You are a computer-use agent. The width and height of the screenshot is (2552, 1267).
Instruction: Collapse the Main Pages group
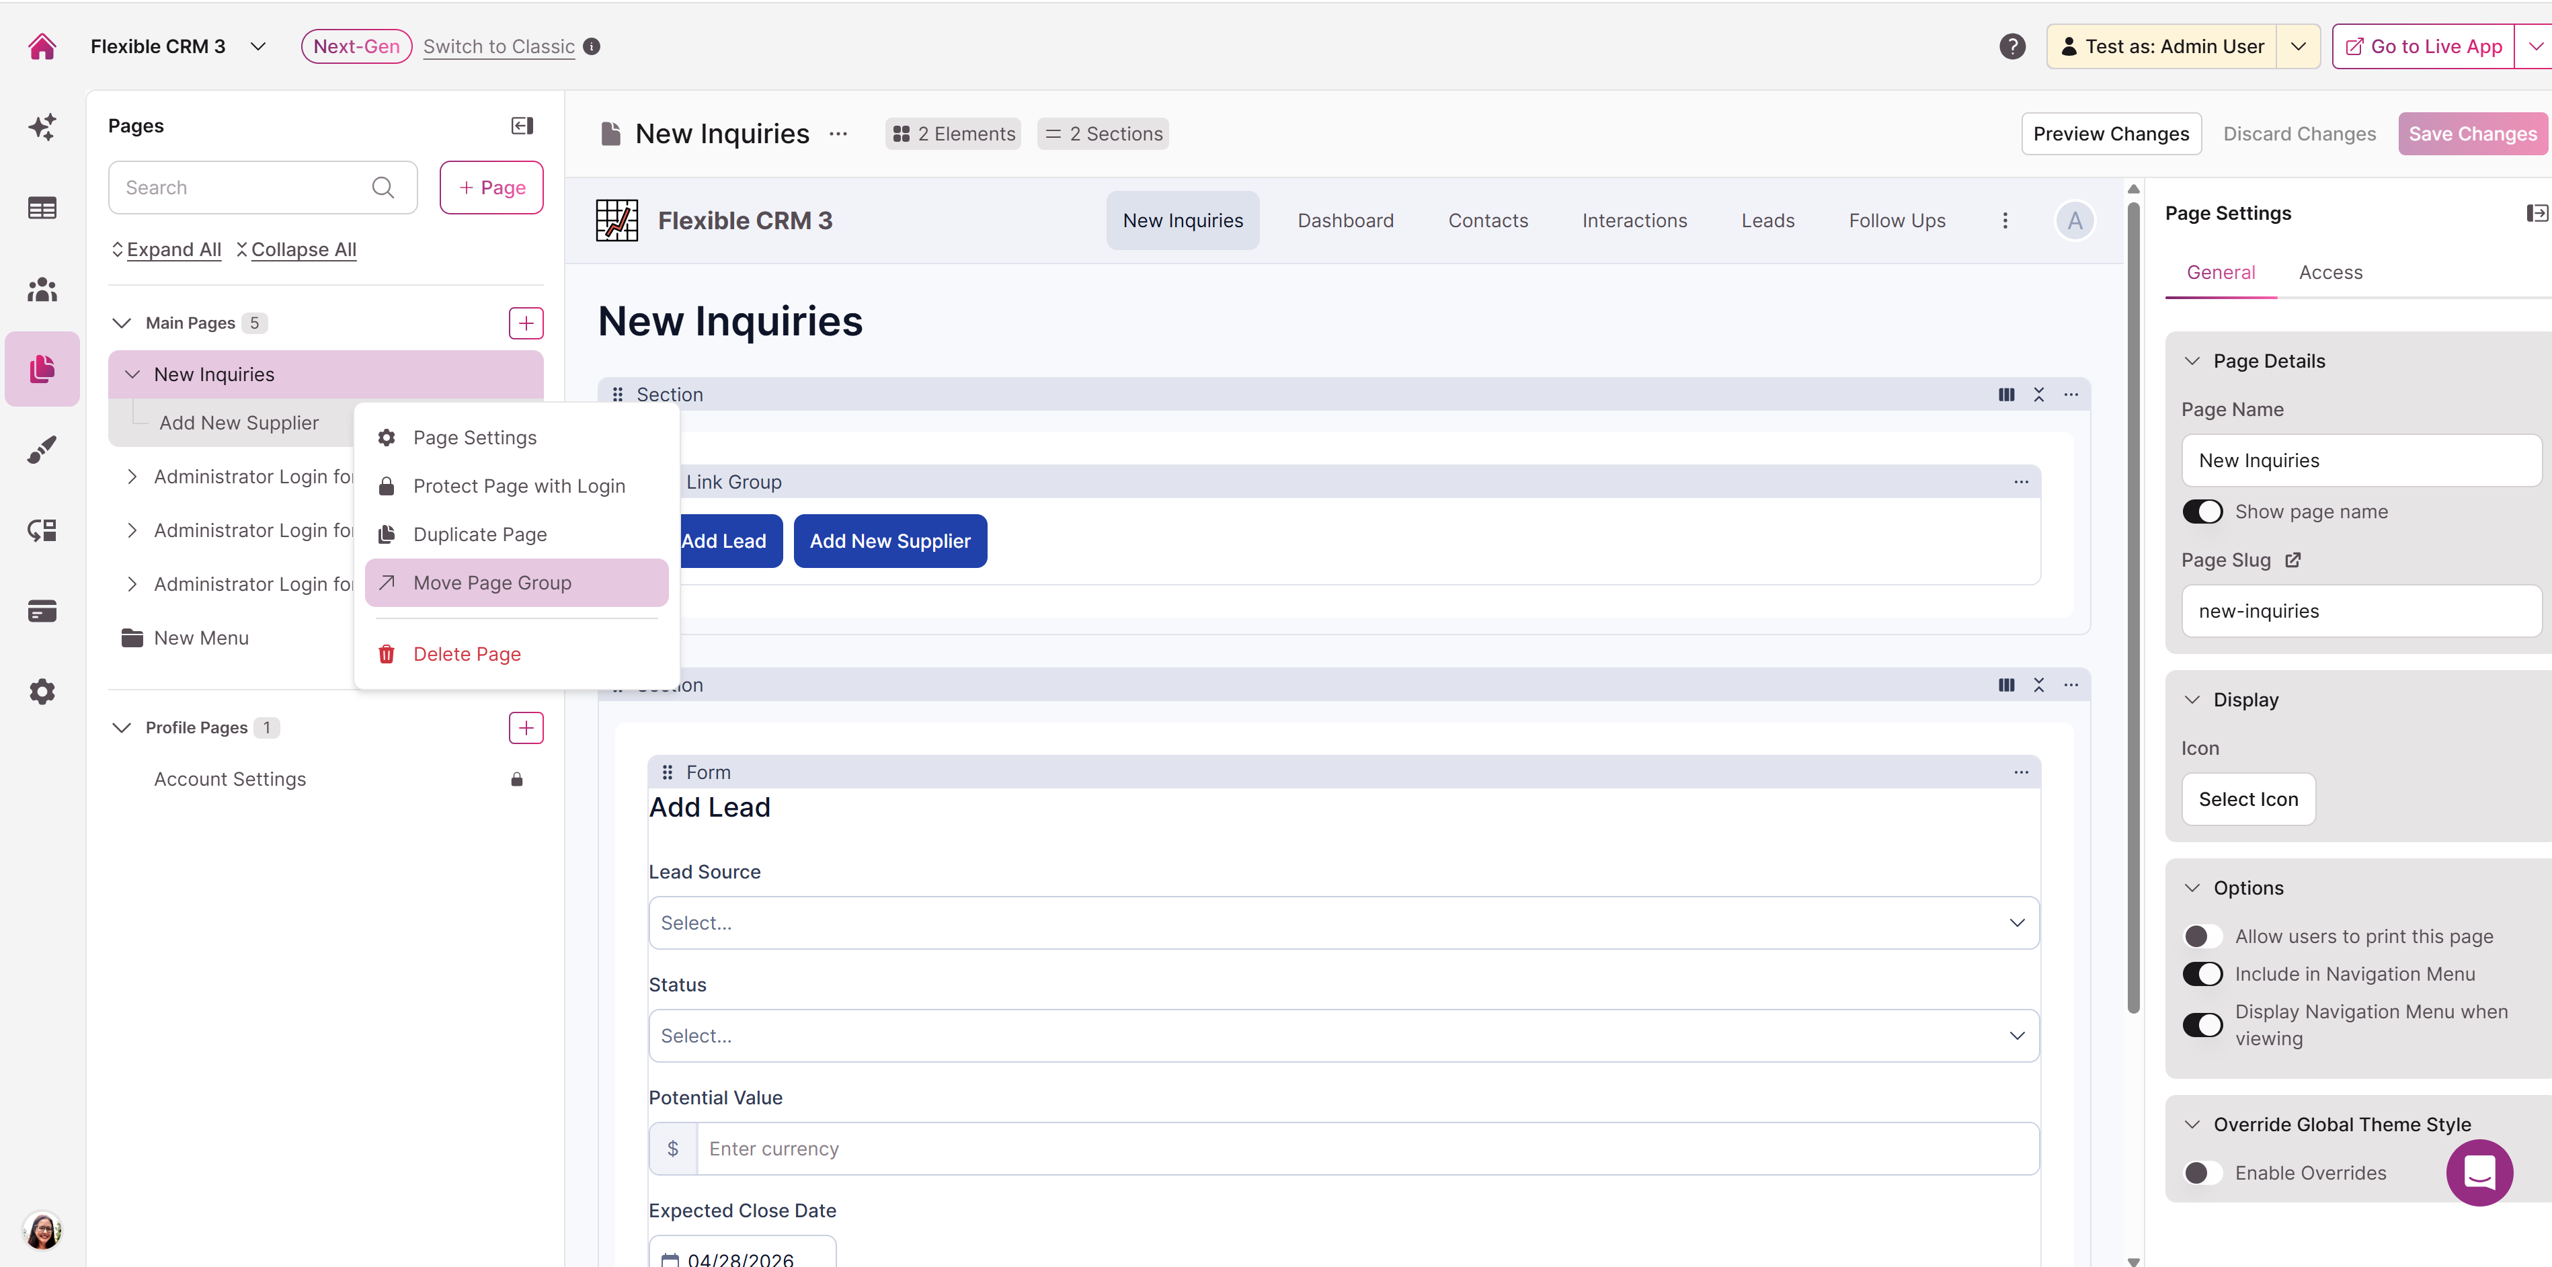pyautogui.click(x=122, y=323)
